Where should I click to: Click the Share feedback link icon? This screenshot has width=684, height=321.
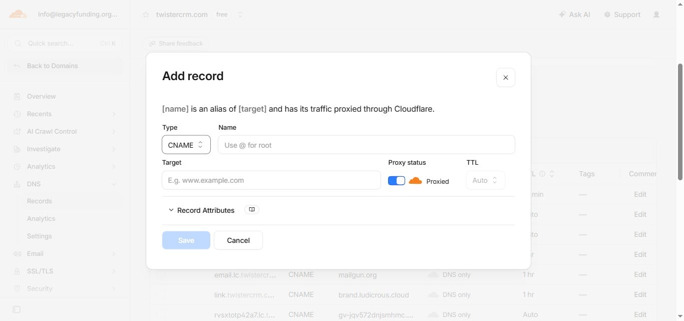152,44
